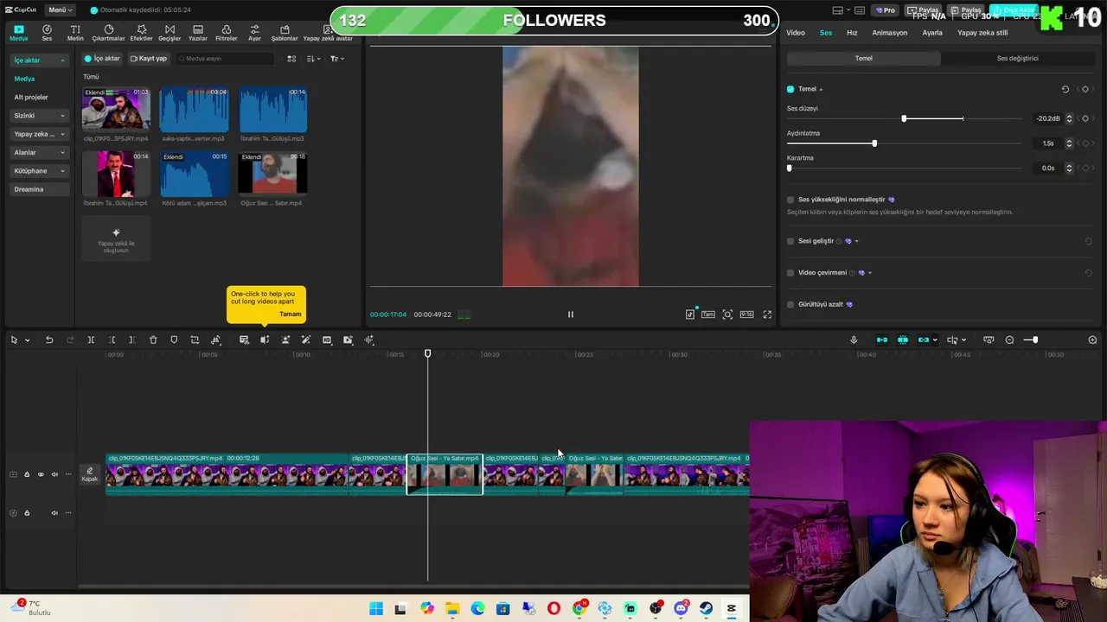
Task: Click the Medya arayın search field
Action: pos(225,59)
